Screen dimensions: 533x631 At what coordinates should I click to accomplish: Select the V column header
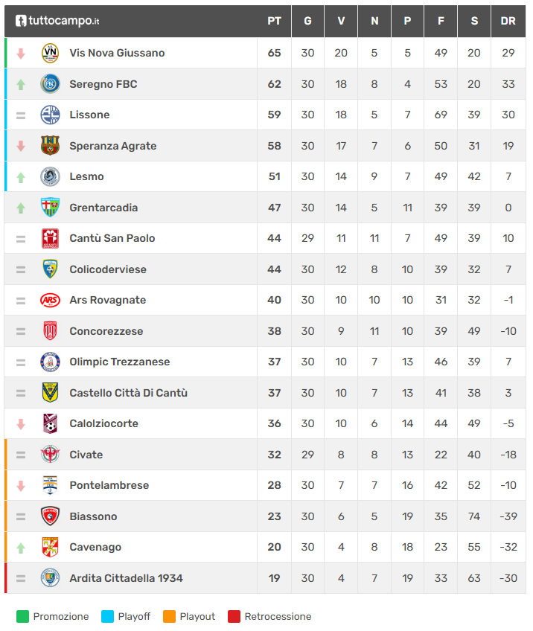tap(341, 21)
